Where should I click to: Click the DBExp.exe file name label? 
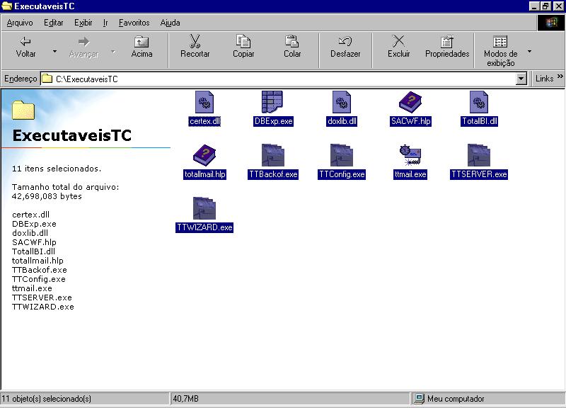click(x=273, y=121)
